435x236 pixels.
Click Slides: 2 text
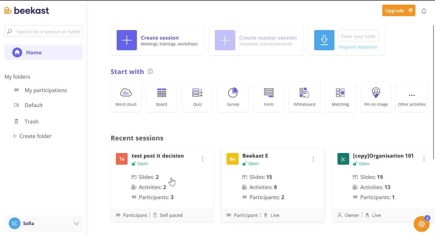click(149, 177)
